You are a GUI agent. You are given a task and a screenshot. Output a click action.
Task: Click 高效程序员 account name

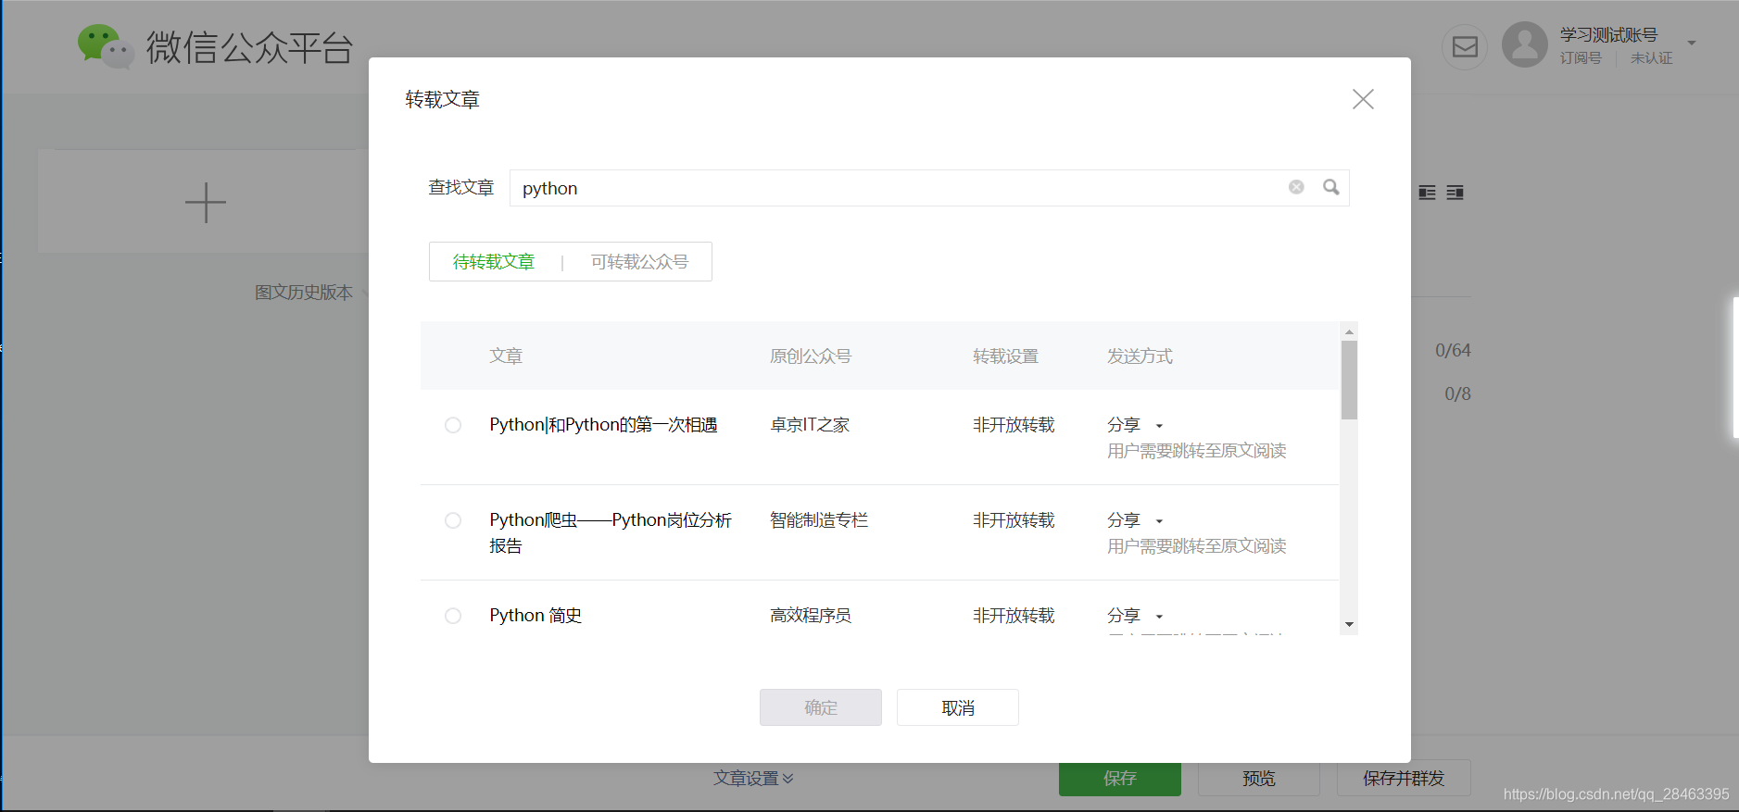pos(811,616)
